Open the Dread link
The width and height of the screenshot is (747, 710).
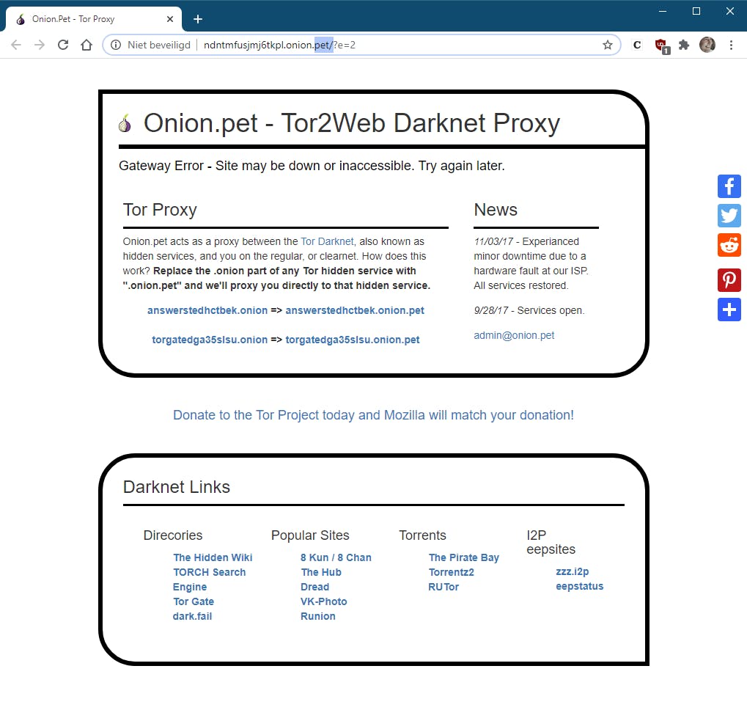pyautogui.click(x=315, y=587)
